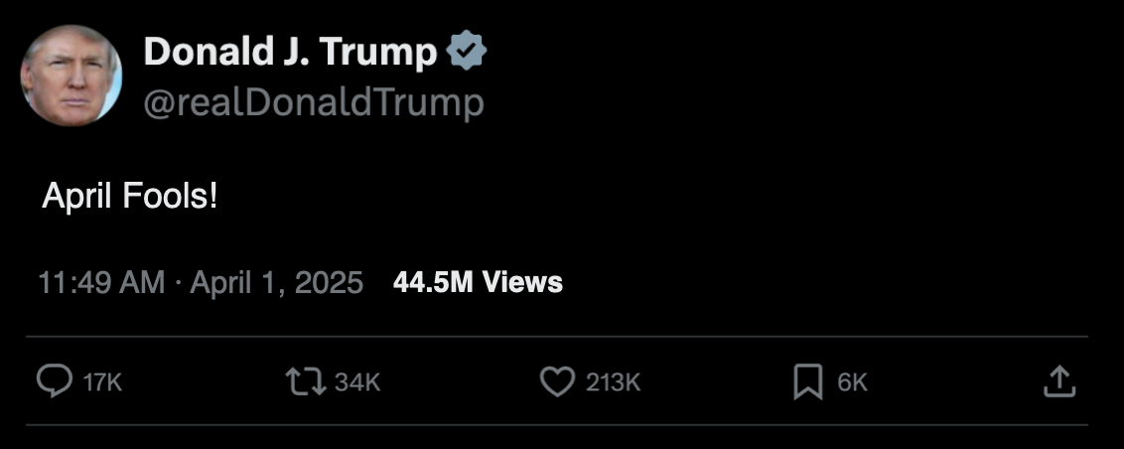Open the @realDonaldTrump handle link
This screenshot has width=1124, height=449.
pyautogui.click(x=314, y=102)
